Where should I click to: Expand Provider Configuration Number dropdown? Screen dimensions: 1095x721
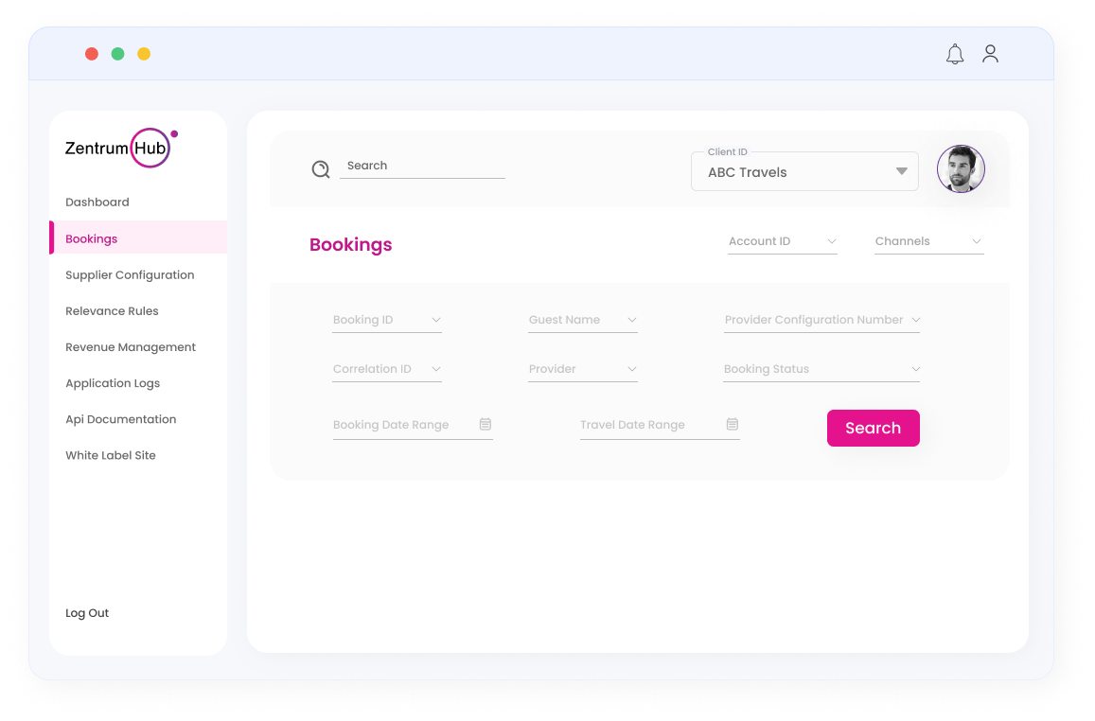point(821,320)
